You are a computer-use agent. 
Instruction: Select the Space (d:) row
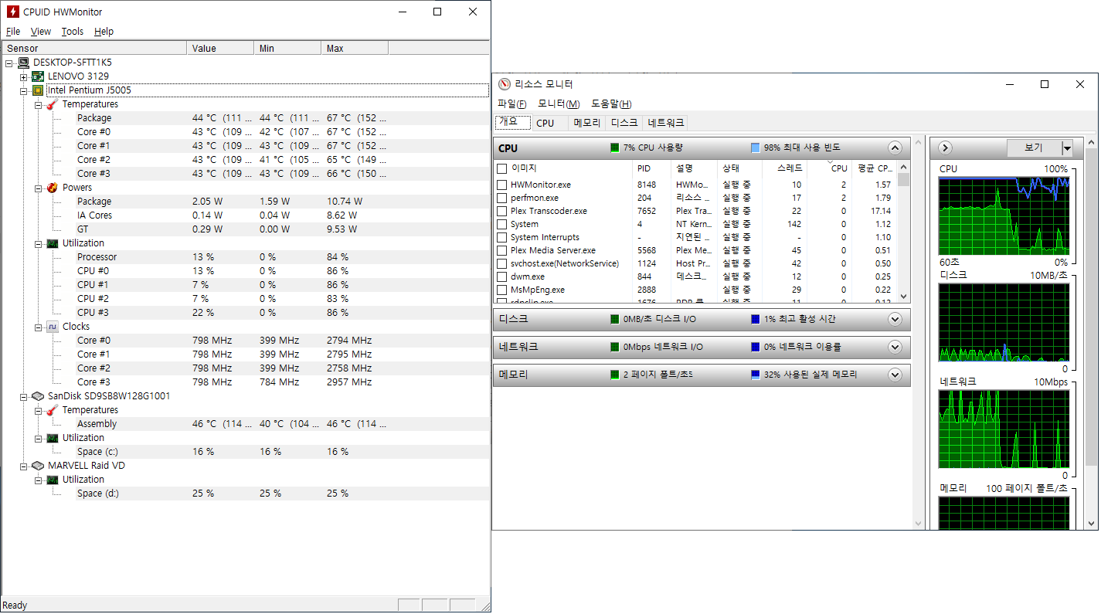click(x=245, y=494)
